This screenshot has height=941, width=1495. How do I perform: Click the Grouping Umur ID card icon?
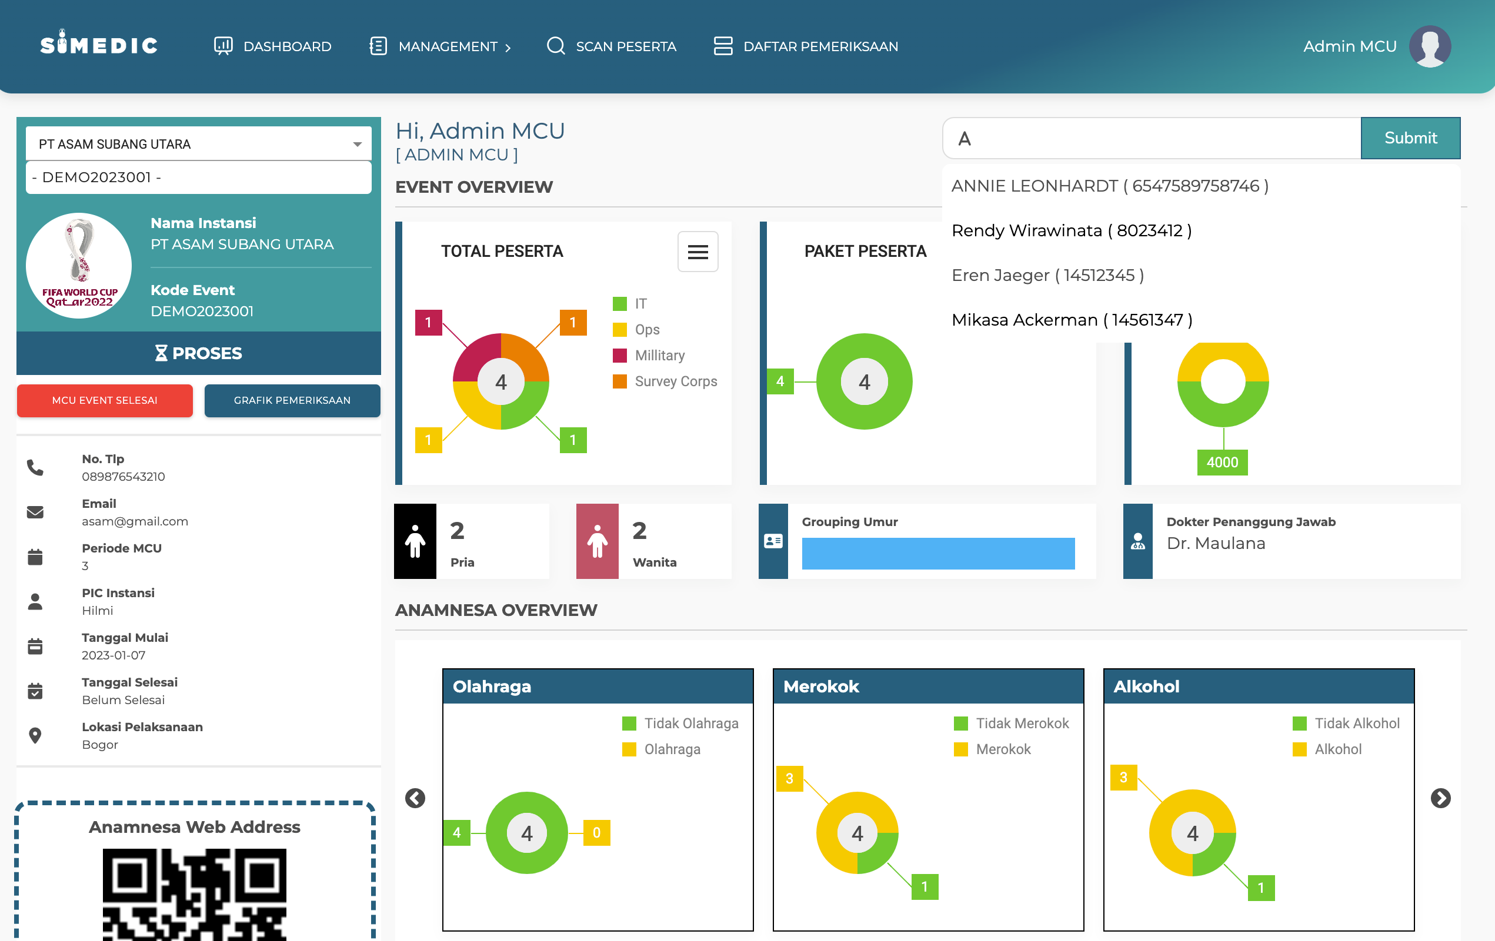point(772,541)
